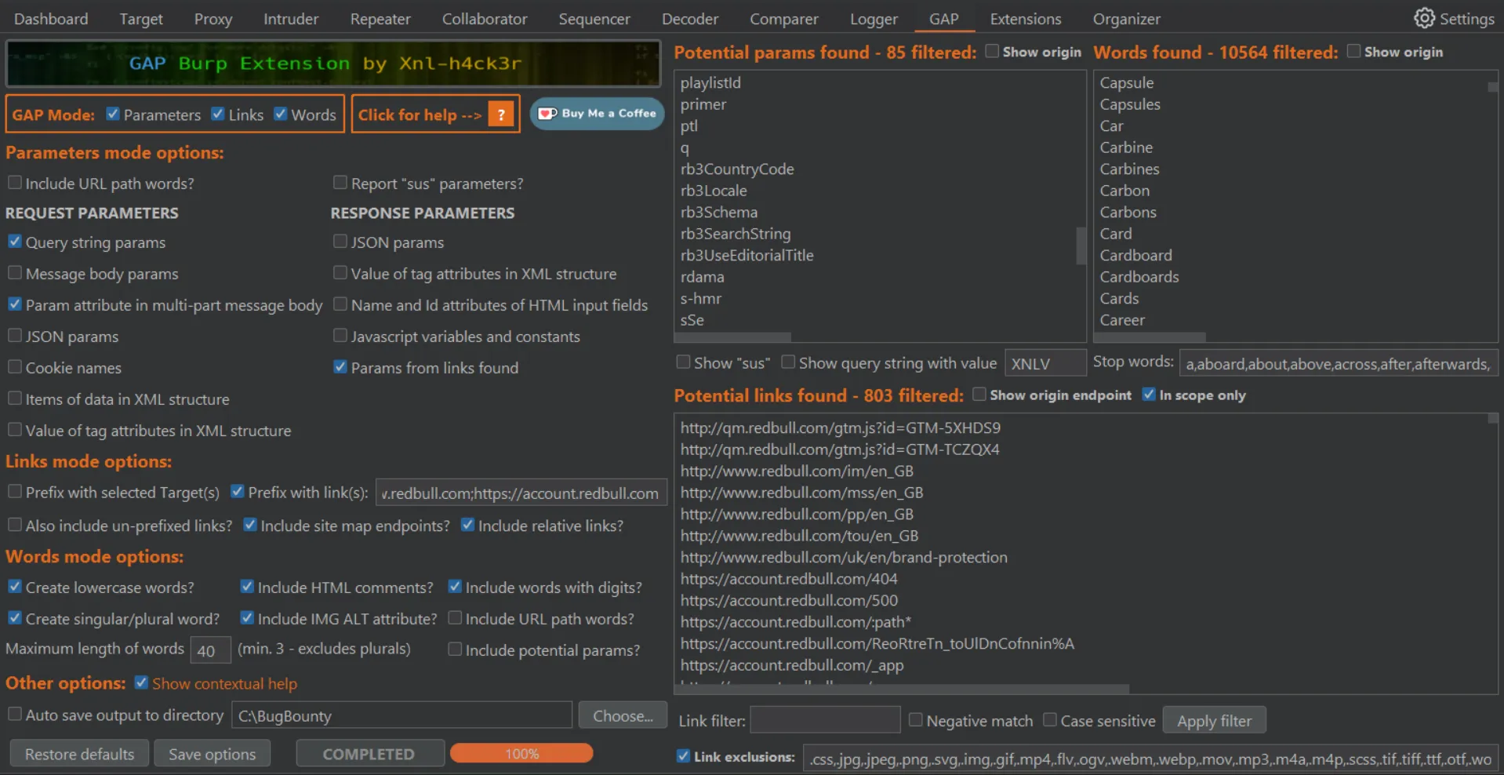
Task: Toggle the Links GAP mode checkbox
Action: (218, 114)
